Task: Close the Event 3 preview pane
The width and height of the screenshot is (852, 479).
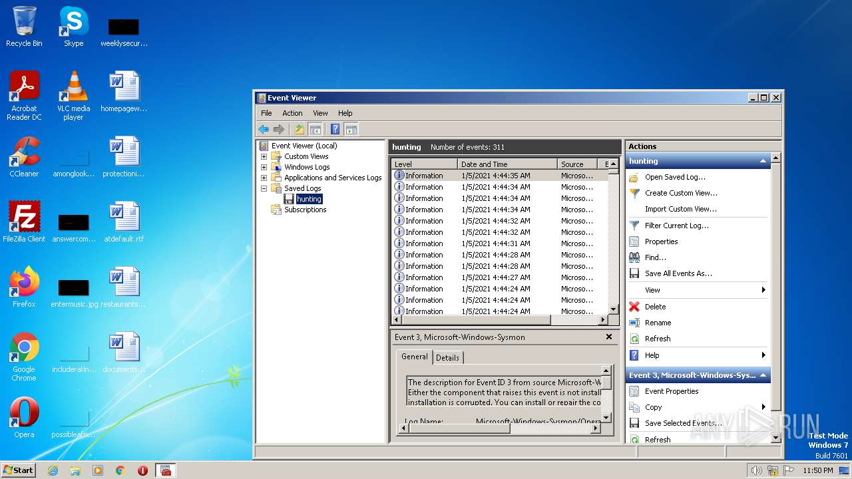Action: click(608, 337)
